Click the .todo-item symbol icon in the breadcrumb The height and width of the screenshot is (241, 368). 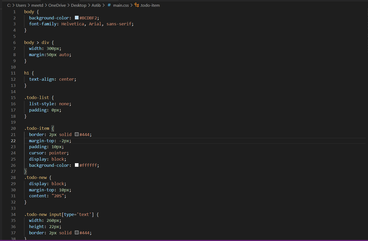[x=137, y=5]
